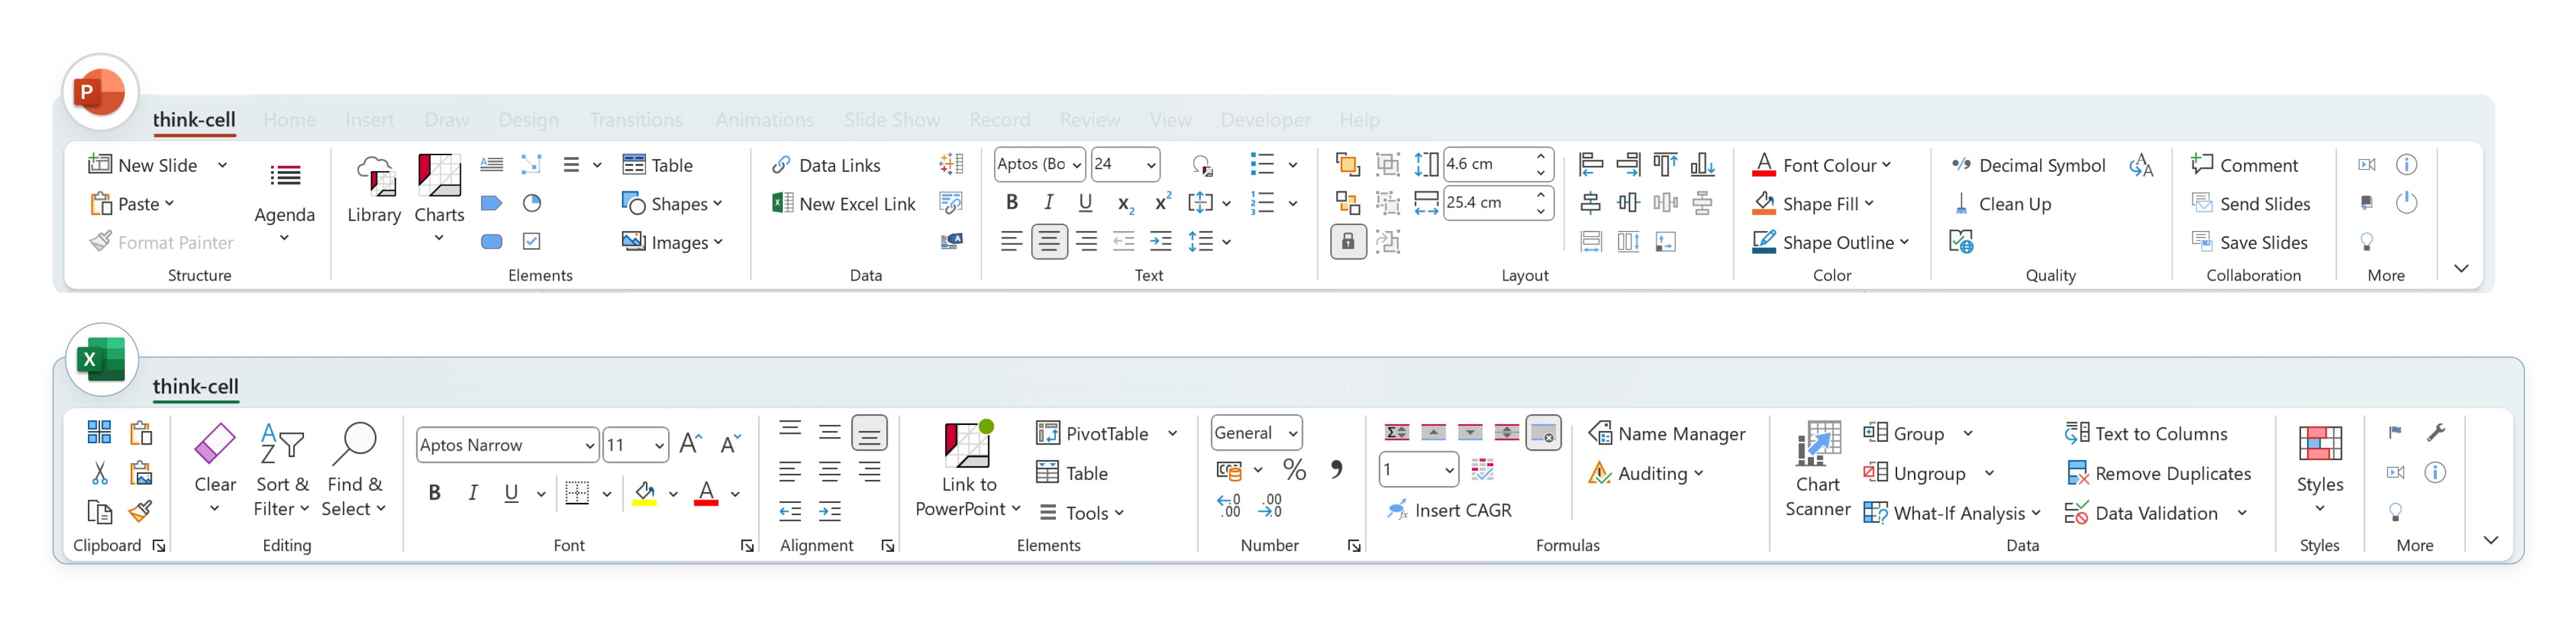Open the think-cell Library in PowerPoint
Viewport: 2576px width, 617px height.
[374, 189]
